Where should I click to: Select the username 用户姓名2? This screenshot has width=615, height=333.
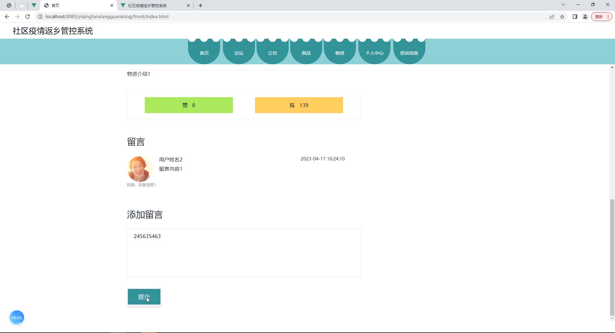tap(171, 159)
